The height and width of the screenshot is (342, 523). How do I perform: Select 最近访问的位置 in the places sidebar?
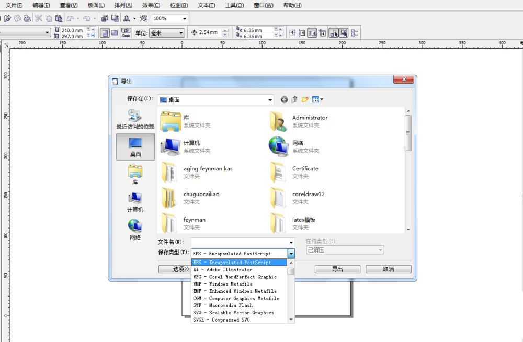(135, 119)
